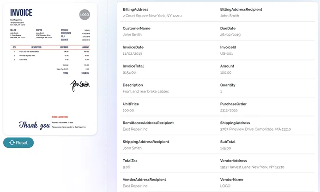Click the InvoiceDate value 11/02/2019
320x192 pixels.
coord(133,53)
